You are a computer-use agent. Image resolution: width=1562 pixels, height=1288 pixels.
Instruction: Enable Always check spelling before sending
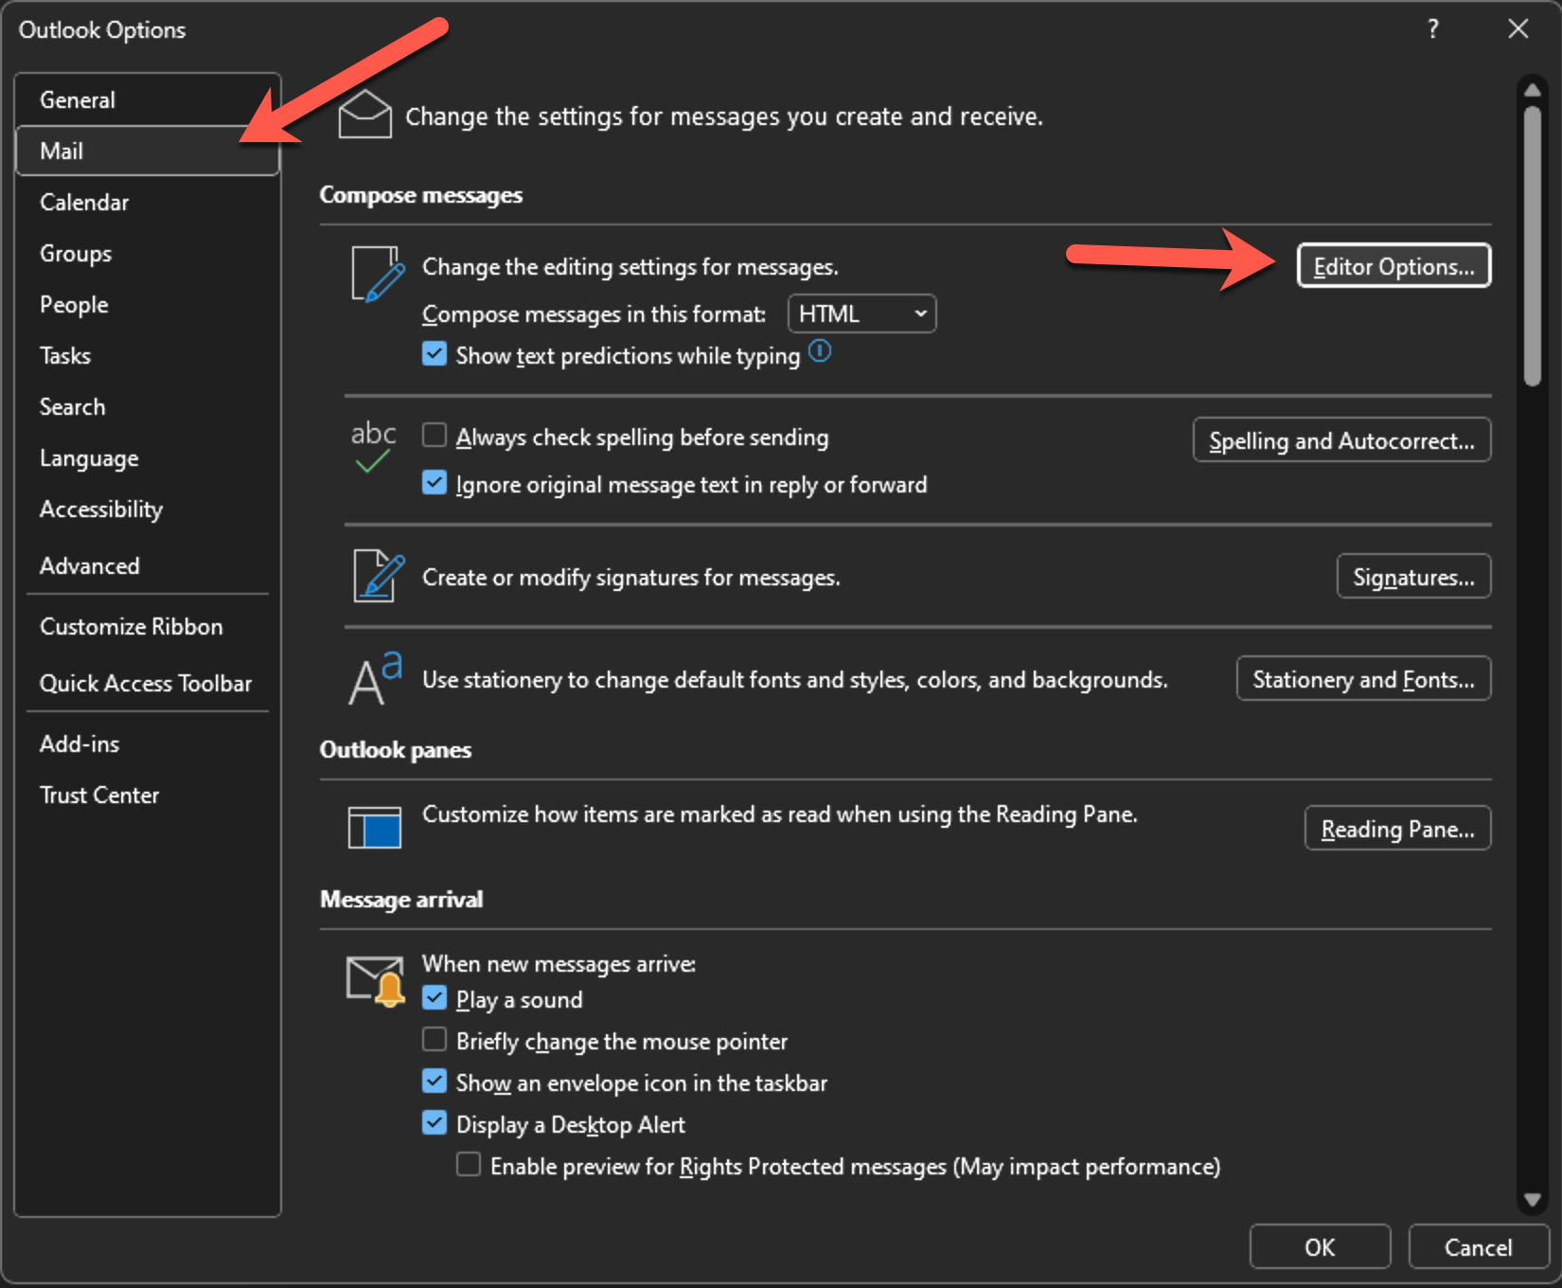tap(434, 435)
